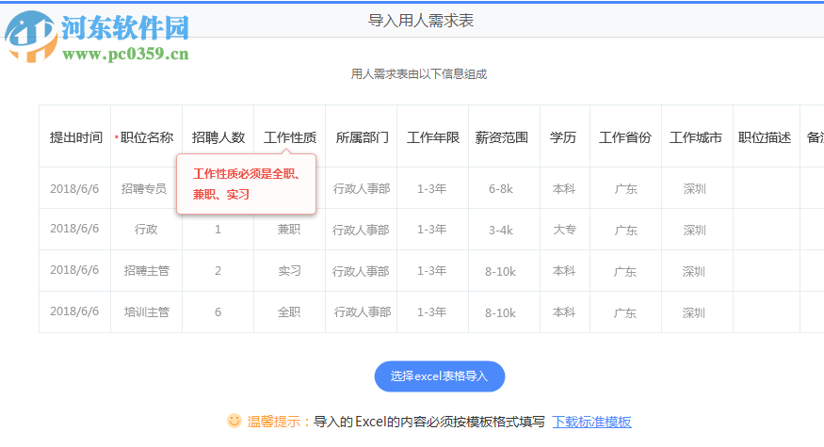Click the 6-8k salary cell
This screenshot has height=447, width=824.
(x=501, y=188)
